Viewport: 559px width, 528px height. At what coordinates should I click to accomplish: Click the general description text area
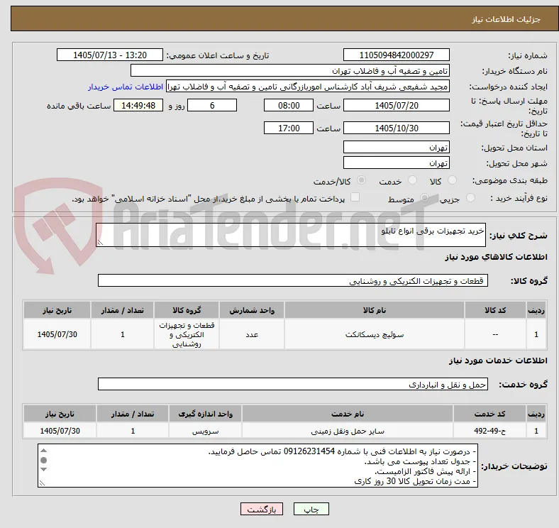point(291,235)
